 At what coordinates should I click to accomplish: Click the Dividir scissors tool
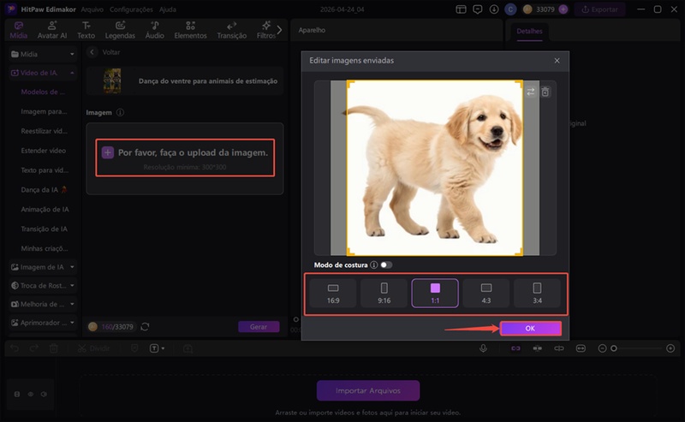(93, 348)
